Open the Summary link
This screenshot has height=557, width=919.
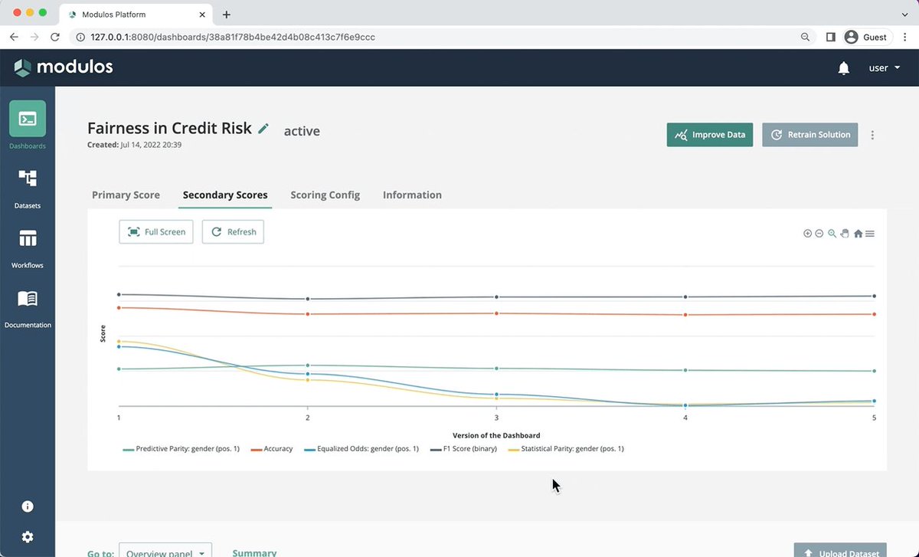click(254, 552)
